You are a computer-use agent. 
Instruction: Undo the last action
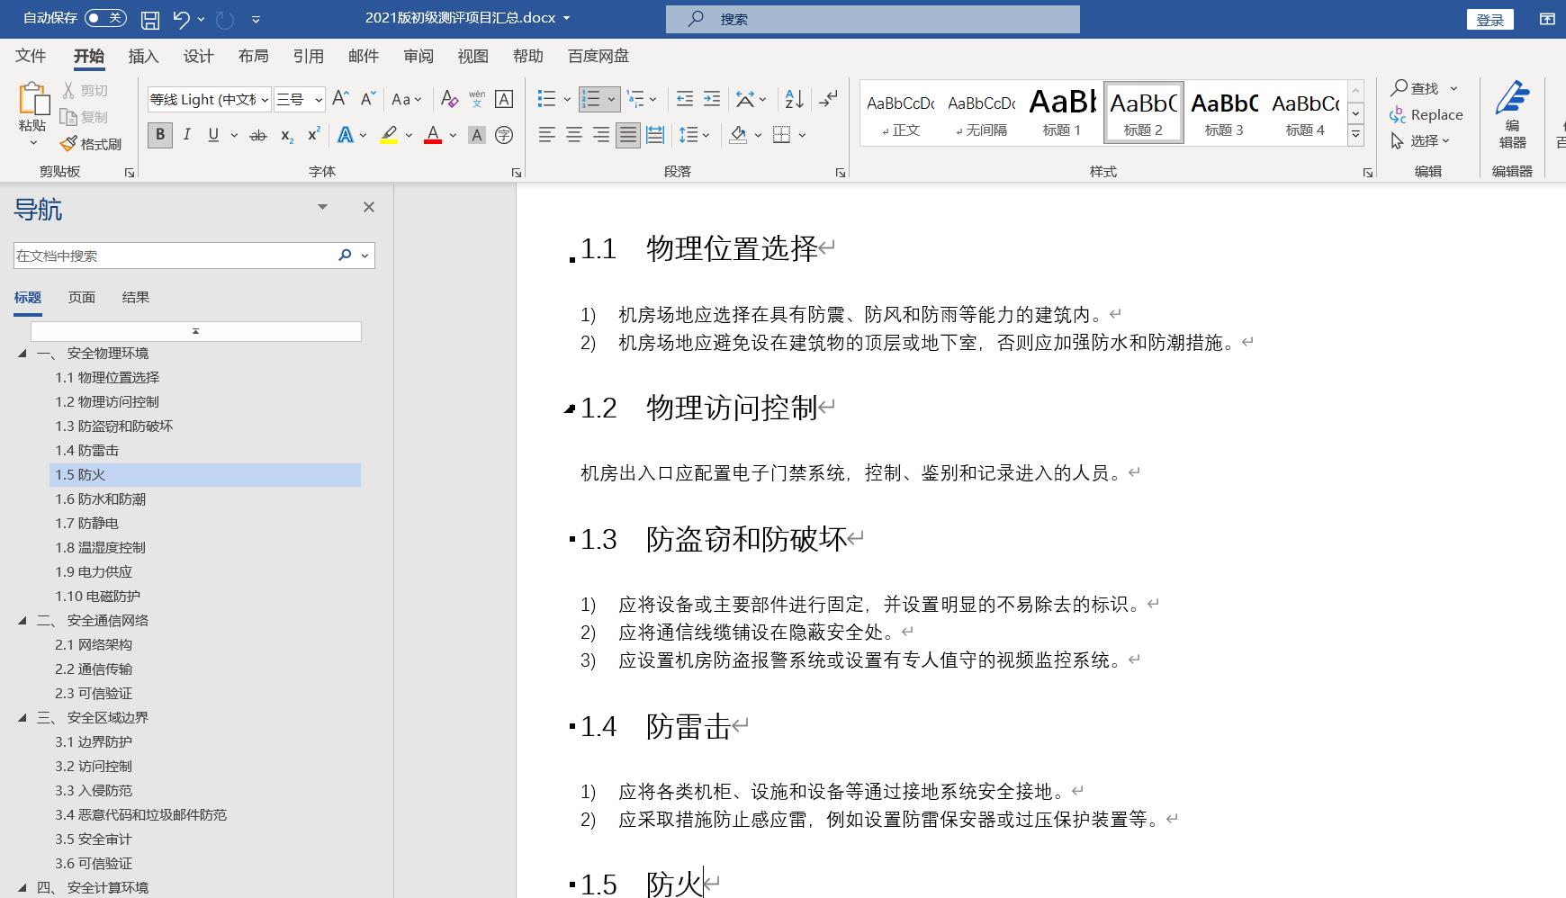pyautogui.click(x=181, y=18)
